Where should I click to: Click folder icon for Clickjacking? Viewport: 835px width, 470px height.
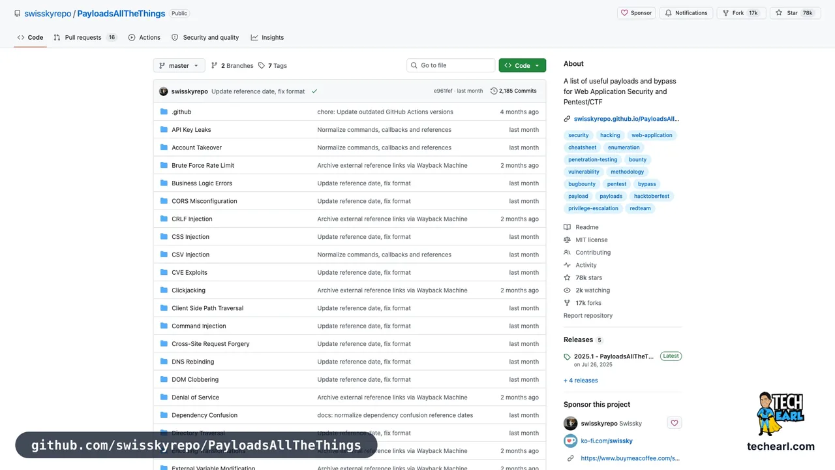164,290
